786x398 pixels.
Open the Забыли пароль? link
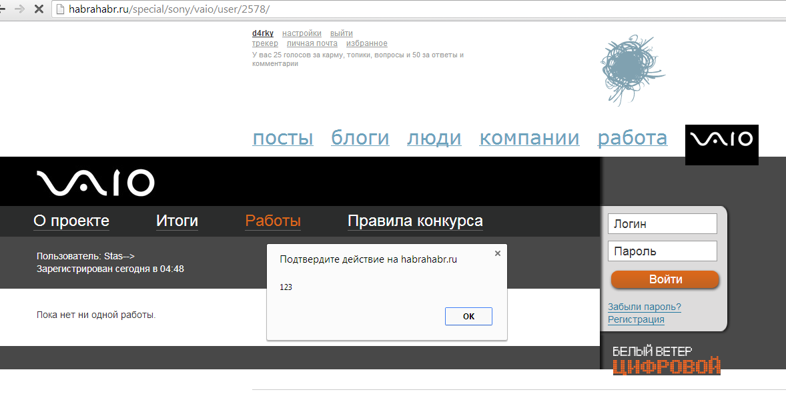[x=644, y=307]
